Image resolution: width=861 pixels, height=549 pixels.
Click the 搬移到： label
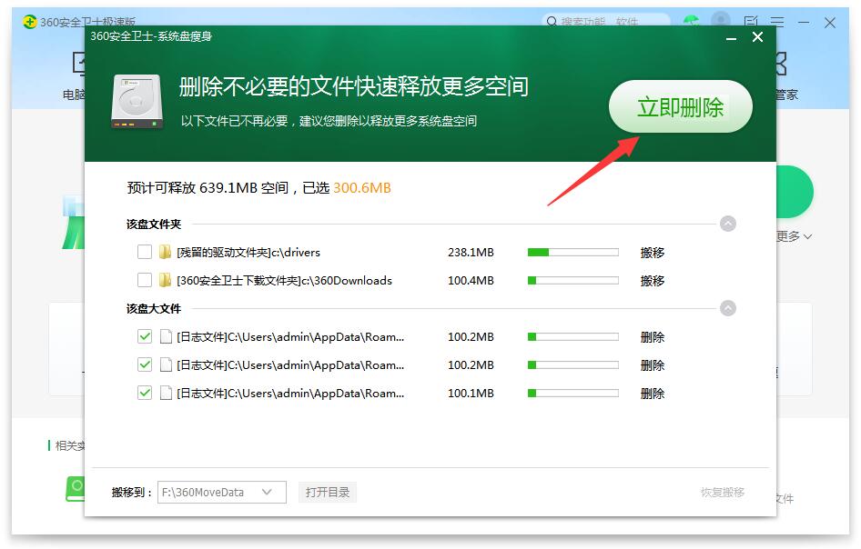click(x=132, y=492)
